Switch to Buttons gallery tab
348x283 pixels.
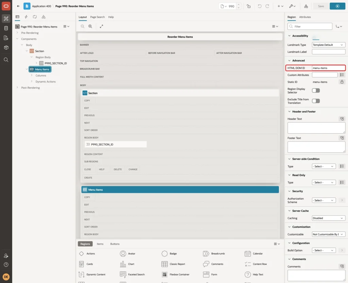coord(115,244)
